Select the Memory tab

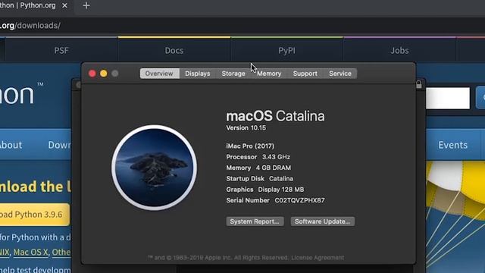[269, 74]
